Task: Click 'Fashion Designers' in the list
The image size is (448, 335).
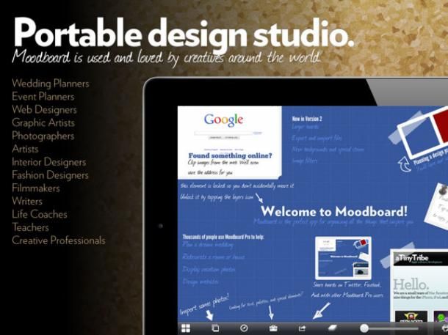Action: 50,175
